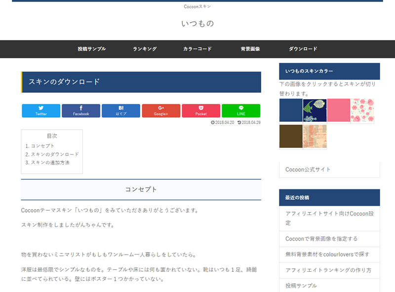Share the article via the Twitter icon
Image resolution: width=395 pixels, height=292 pixels.
[40, 110]
